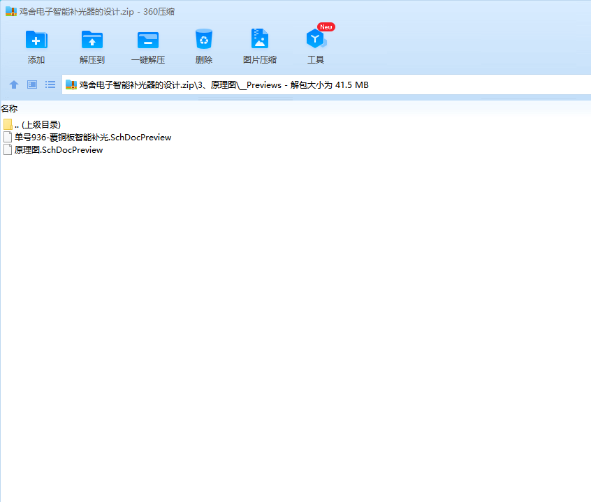Click the archive icon in the address bar

pyautogui.click(x=71, y=84)
